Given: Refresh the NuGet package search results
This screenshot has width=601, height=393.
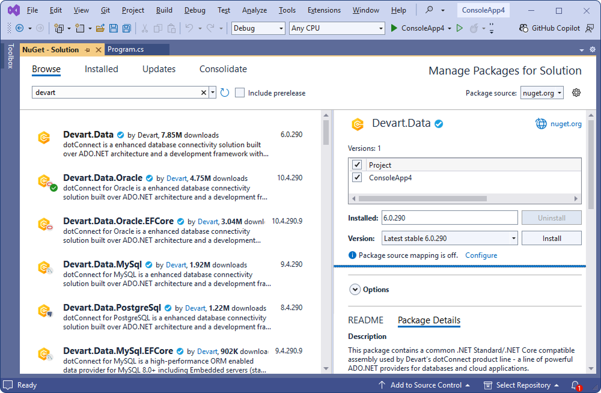Looking at the screenshot, I should [224, 93].
